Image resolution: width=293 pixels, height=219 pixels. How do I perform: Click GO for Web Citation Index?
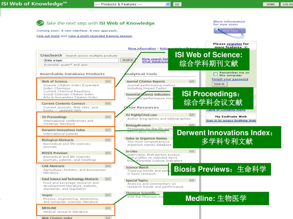click(x=108, y=218)
